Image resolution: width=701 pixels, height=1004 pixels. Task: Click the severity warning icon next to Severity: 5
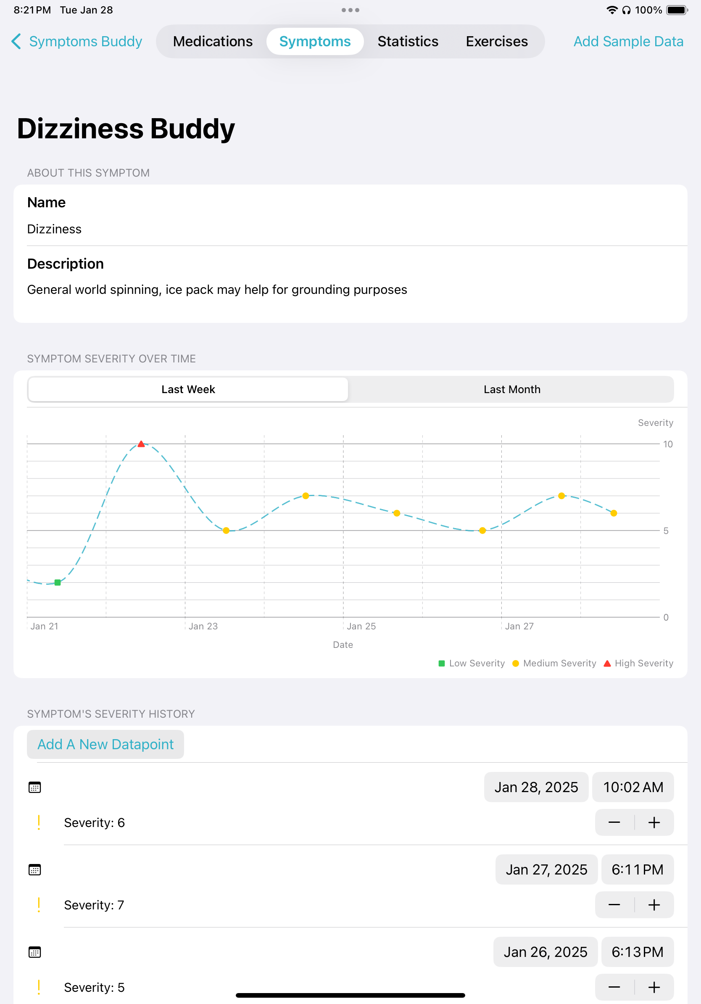(39, 987)
